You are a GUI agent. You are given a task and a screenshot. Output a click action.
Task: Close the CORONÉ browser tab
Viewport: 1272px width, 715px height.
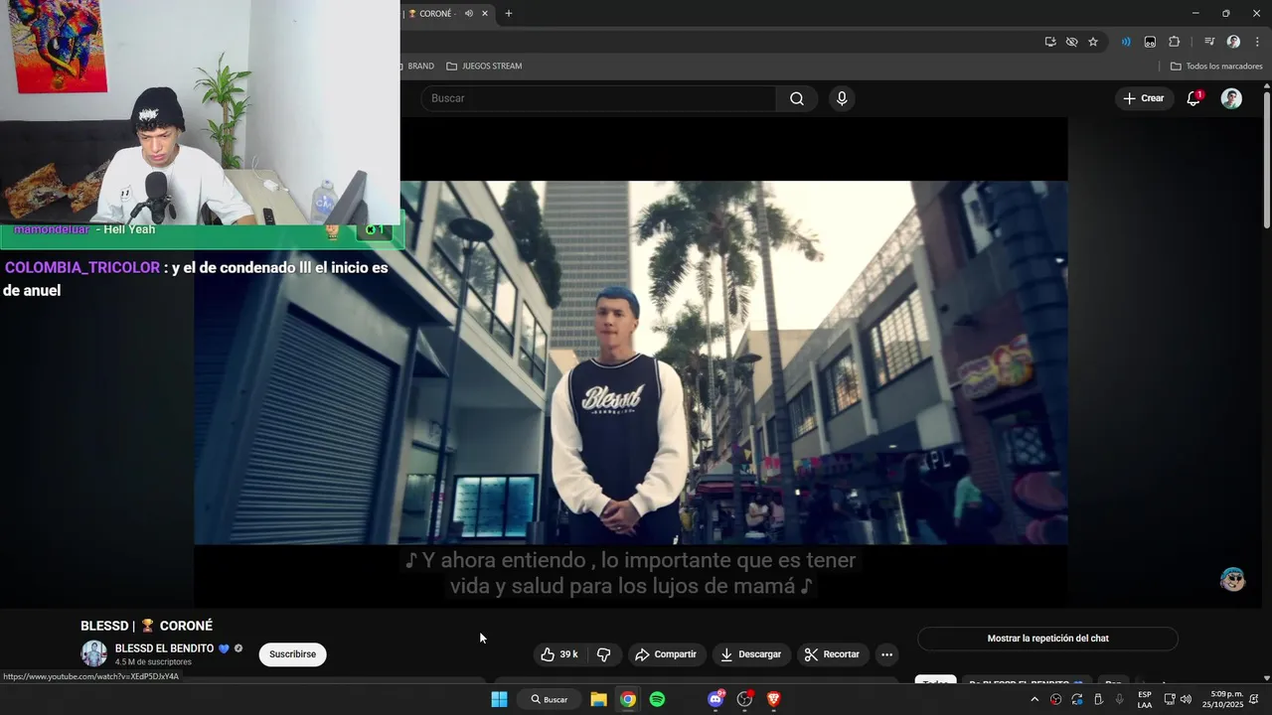[485, 14]
